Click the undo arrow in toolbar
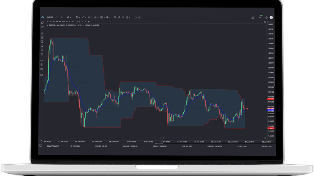 [x=135, y=17]
